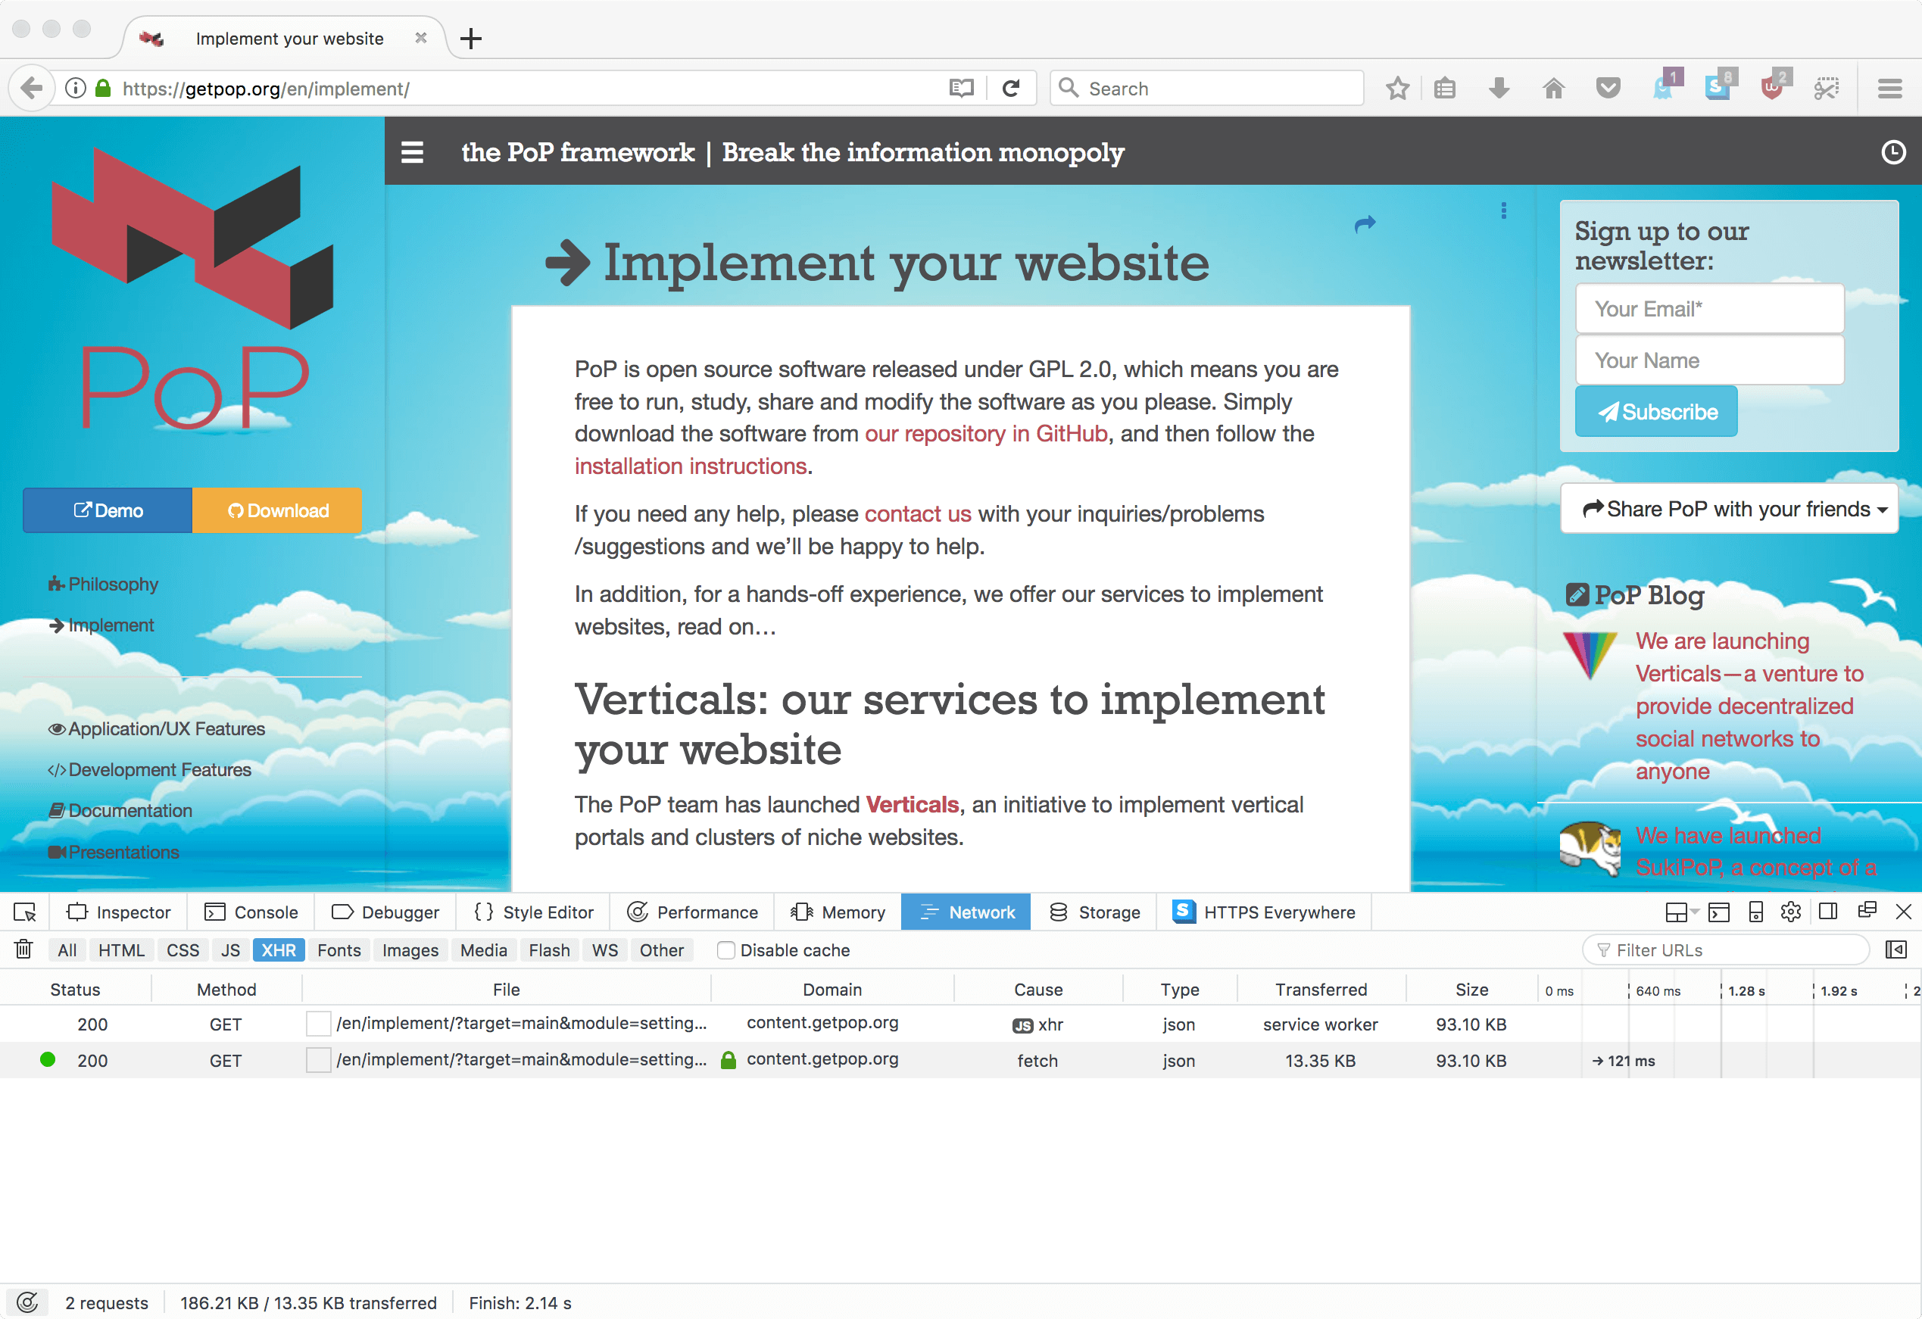Click the Filter URLs input field

point(1730,951)
